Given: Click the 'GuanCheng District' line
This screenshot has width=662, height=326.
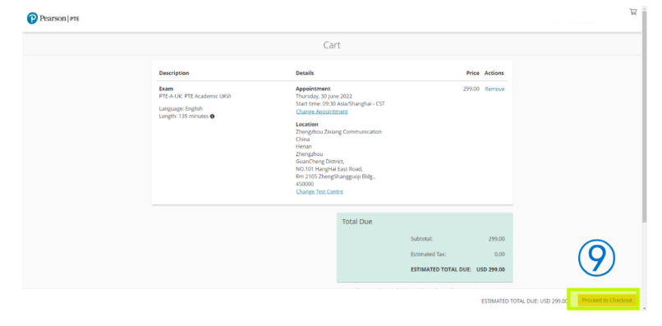Looking at the screenshot, I should coord(320,161).
